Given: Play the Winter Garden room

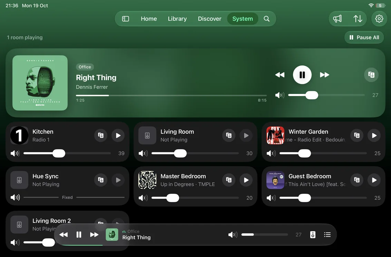Looking at the screenshot, I should pyautogui.click(x=374, y=135).
